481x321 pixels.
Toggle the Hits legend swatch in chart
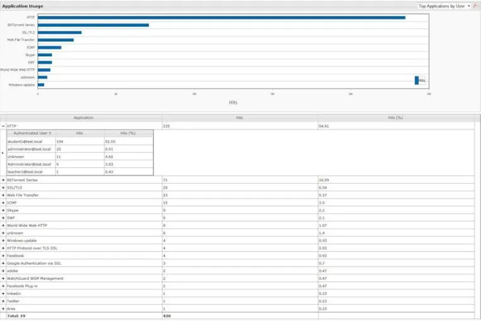pyautogui.click(x=417, y=80)
